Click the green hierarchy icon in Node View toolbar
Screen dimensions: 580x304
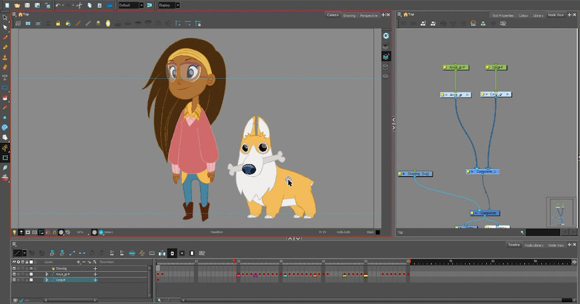[x=483, y=23]
